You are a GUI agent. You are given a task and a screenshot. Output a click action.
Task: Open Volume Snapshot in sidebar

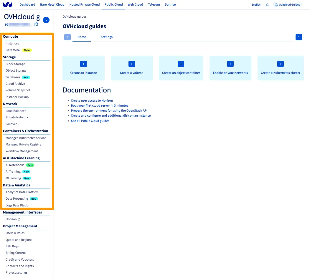18,90
